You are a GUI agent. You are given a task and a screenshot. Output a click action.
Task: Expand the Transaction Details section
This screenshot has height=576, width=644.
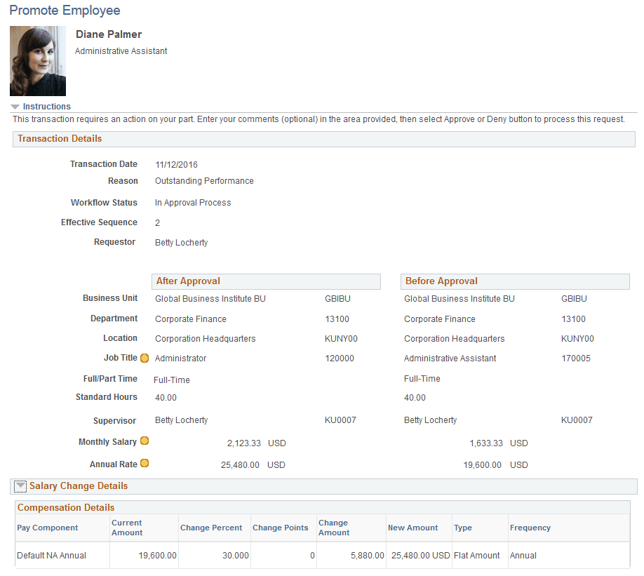[60, 139]
